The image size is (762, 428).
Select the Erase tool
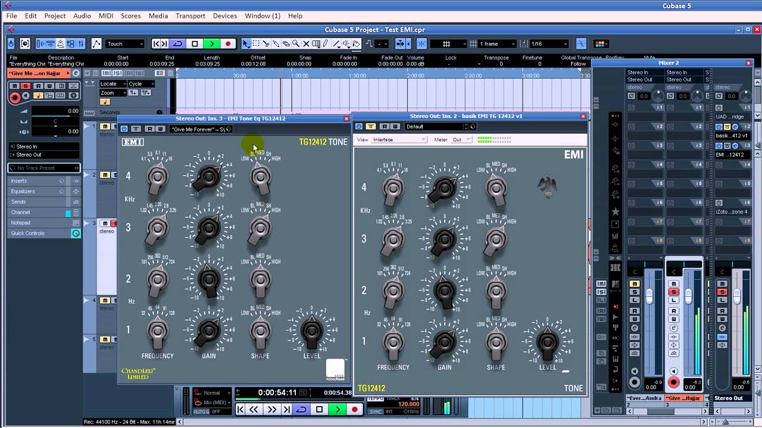[286, 44]
